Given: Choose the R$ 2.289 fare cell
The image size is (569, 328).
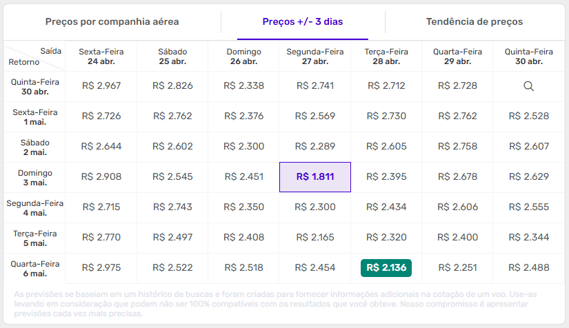Looking at the screenshot, I should pos(315,147).
